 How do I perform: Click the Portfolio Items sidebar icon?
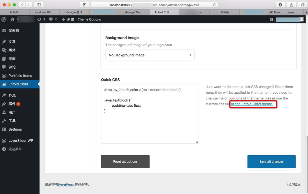(x=4, y=76)
